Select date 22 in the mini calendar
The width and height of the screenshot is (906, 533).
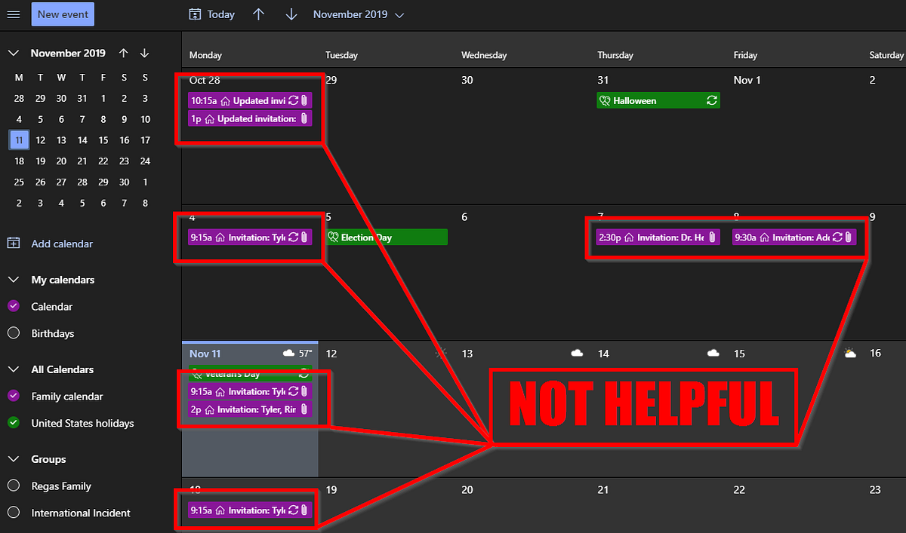[103, 161]
